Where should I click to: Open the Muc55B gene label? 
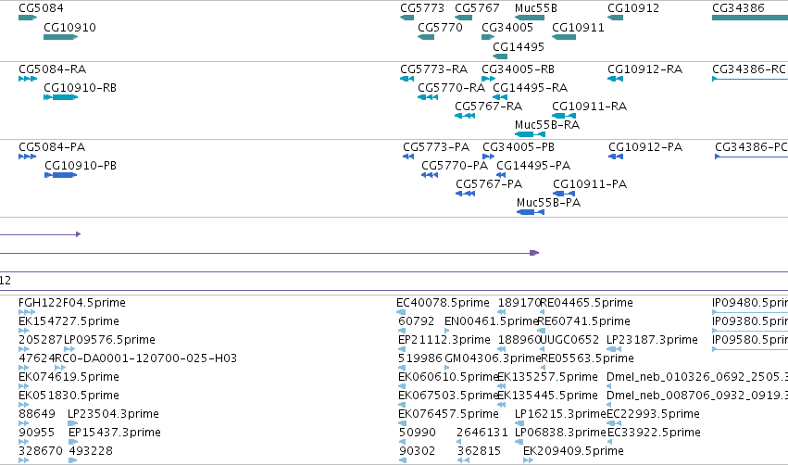pyautogui.click(x=536, y=8)
